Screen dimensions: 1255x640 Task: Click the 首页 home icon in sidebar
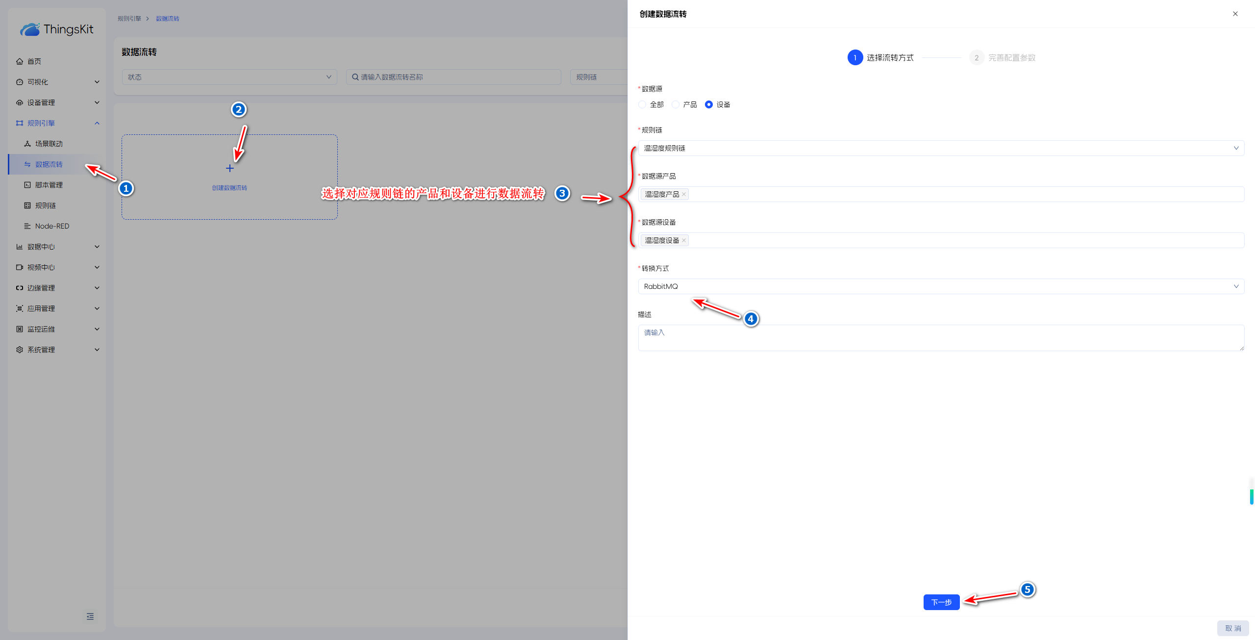point(20,61)
